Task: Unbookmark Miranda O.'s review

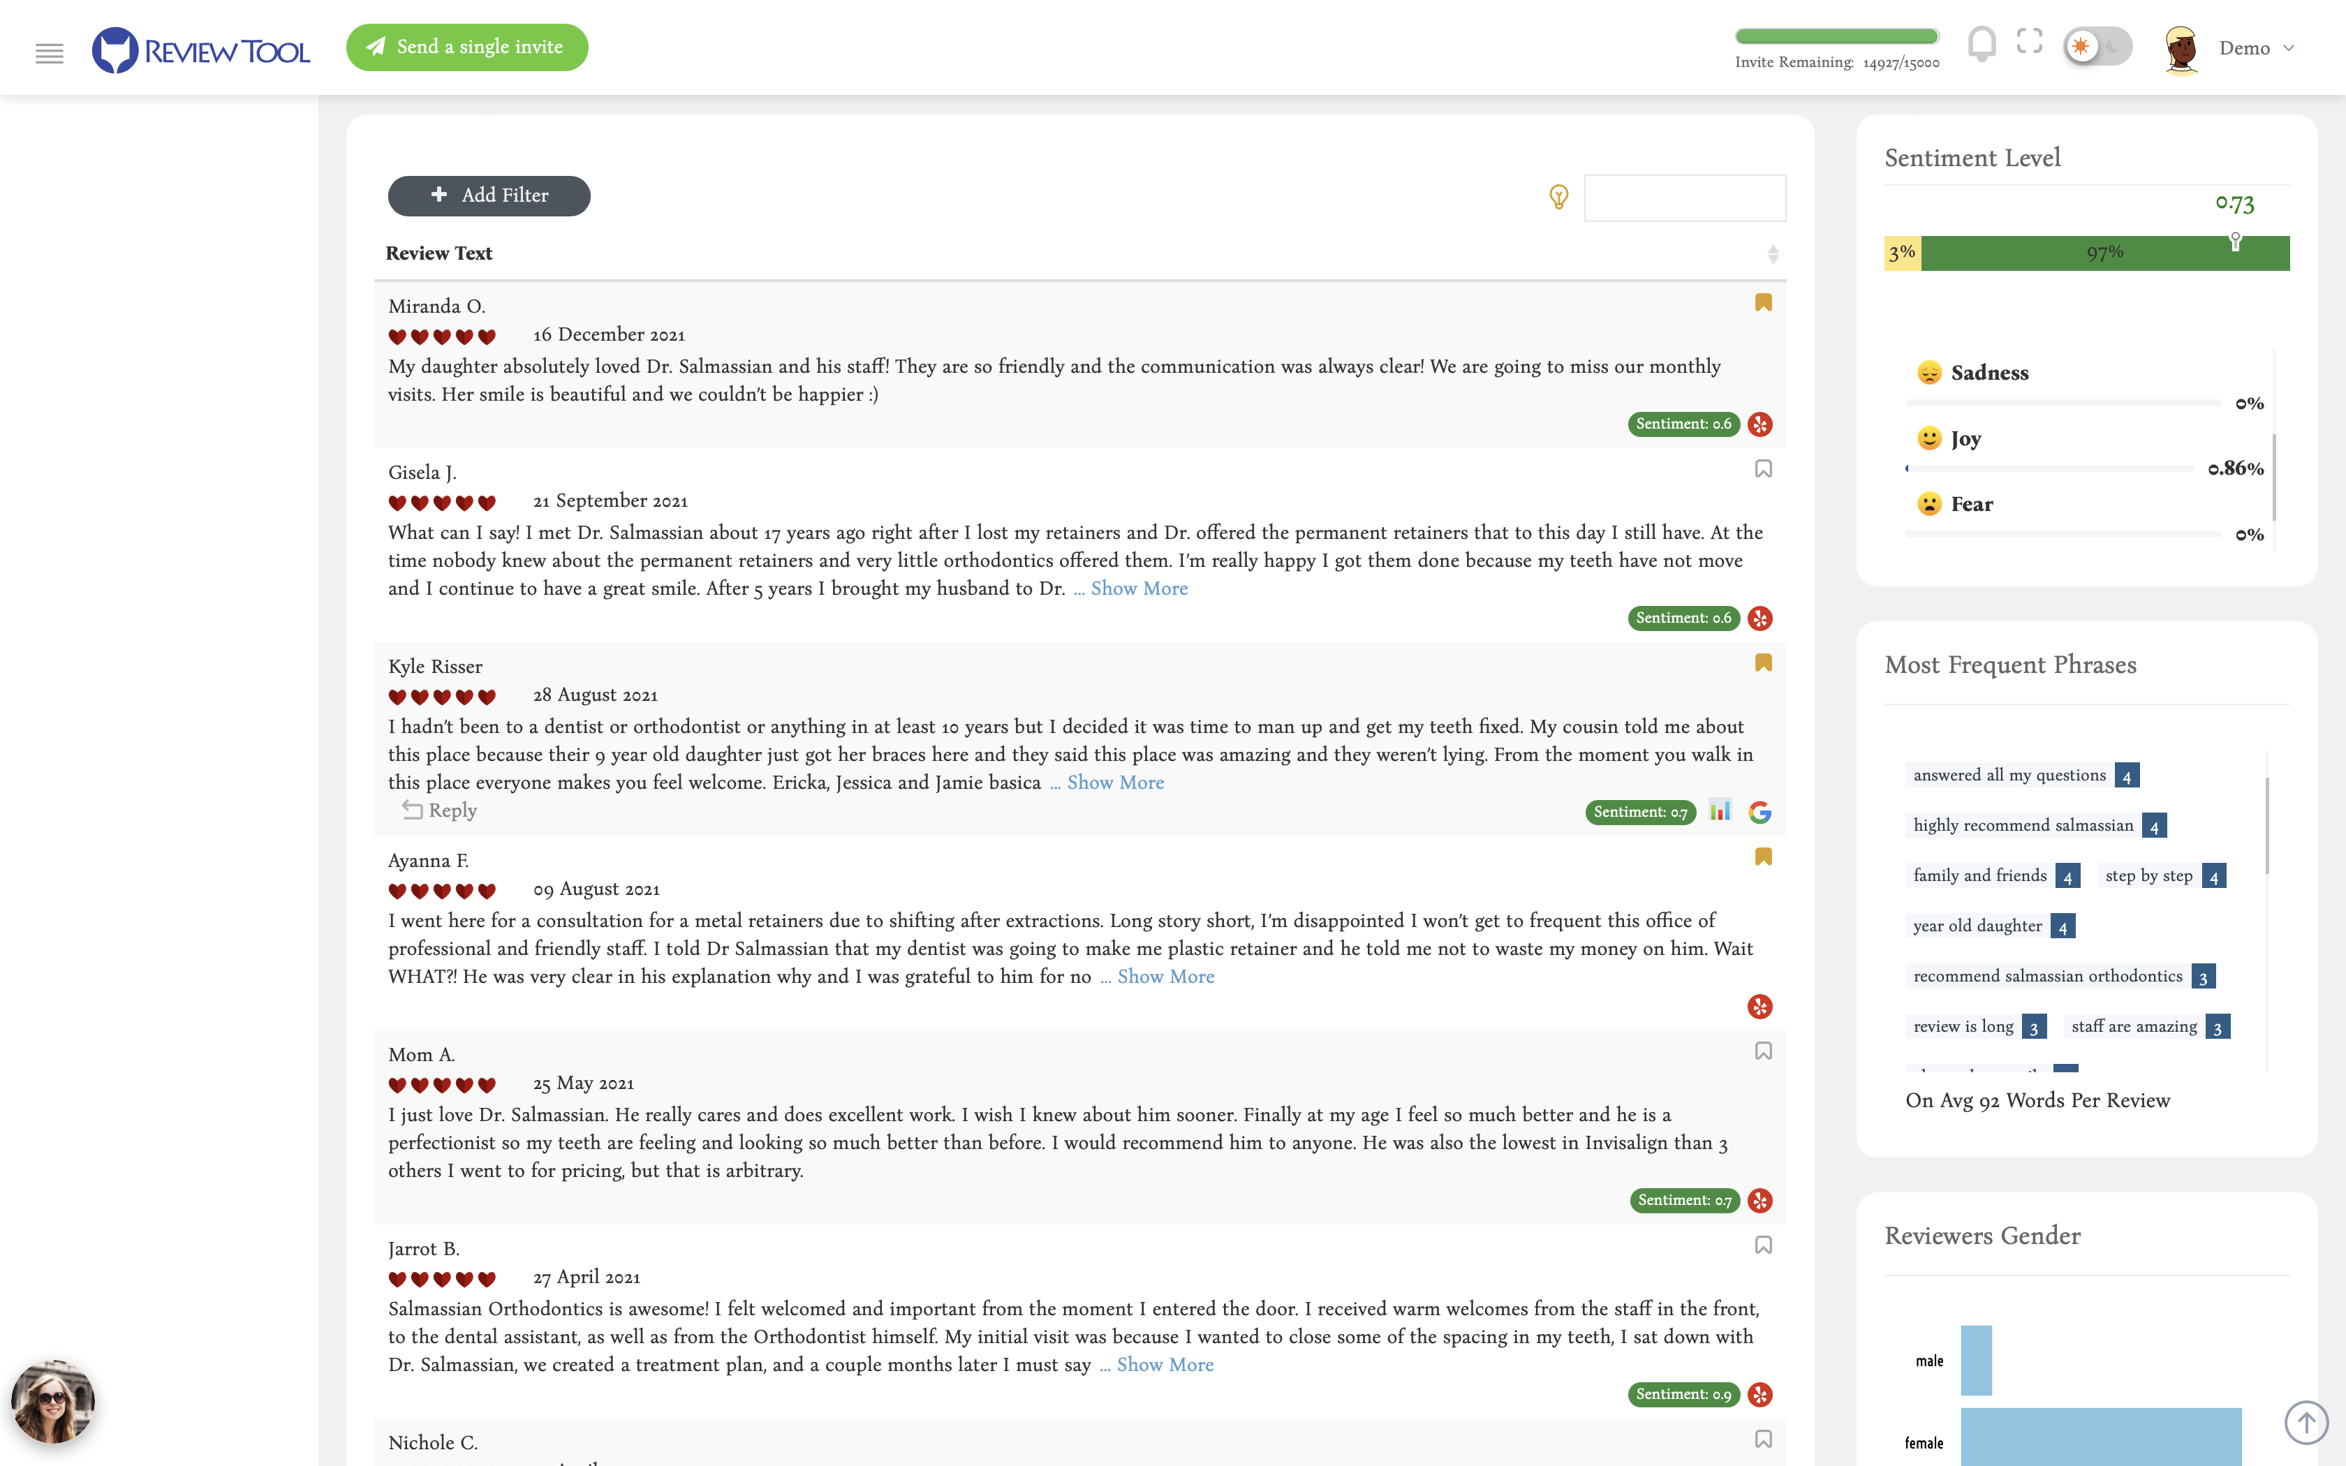Action: pyautogui.click(x=1762, y=302)
